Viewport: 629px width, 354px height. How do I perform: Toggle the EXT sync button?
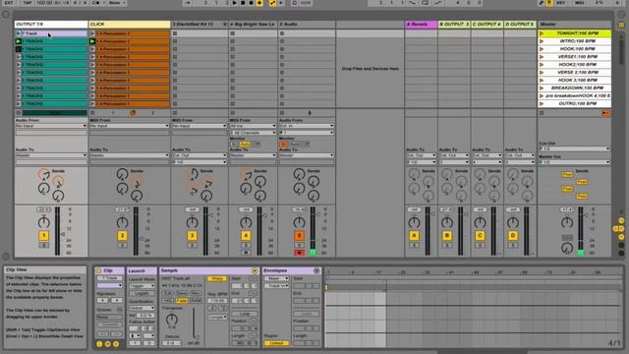click(x=9, y=3)
